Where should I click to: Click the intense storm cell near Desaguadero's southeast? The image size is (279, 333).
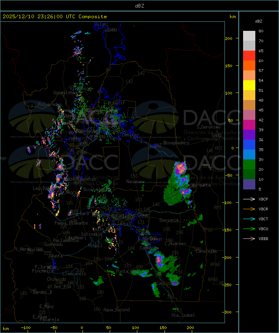point(180,168)
